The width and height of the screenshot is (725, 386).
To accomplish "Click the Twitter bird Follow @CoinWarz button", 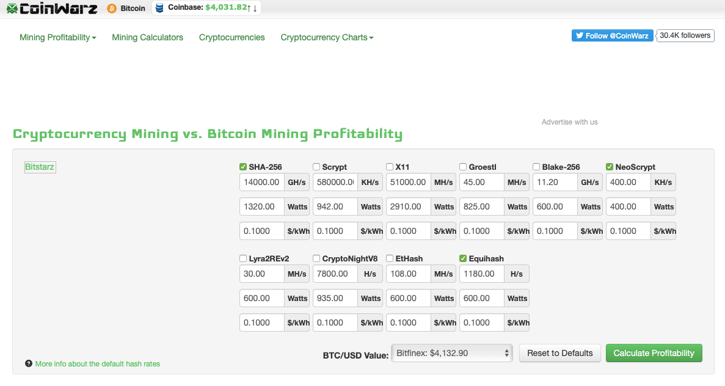I will tap(612, 35).
